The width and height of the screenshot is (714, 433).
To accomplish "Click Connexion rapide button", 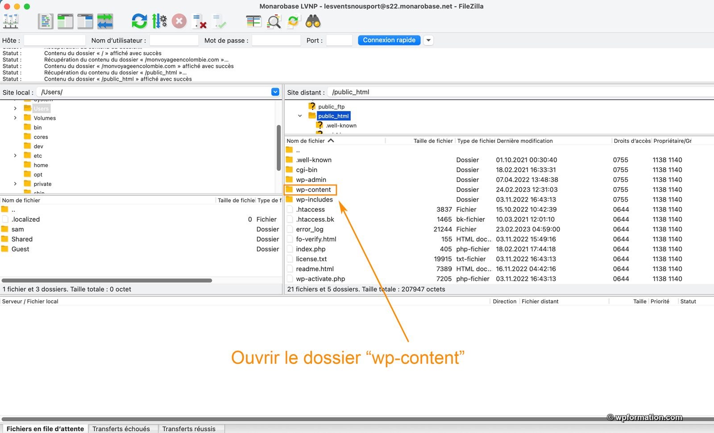I will point(389,40).
